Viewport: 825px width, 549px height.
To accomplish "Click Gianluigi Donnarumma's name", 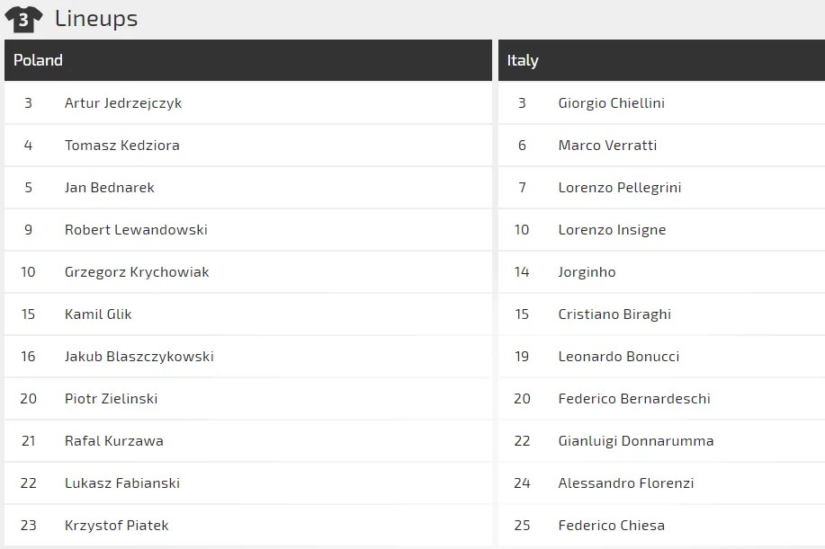I will [x=635, y=441].
